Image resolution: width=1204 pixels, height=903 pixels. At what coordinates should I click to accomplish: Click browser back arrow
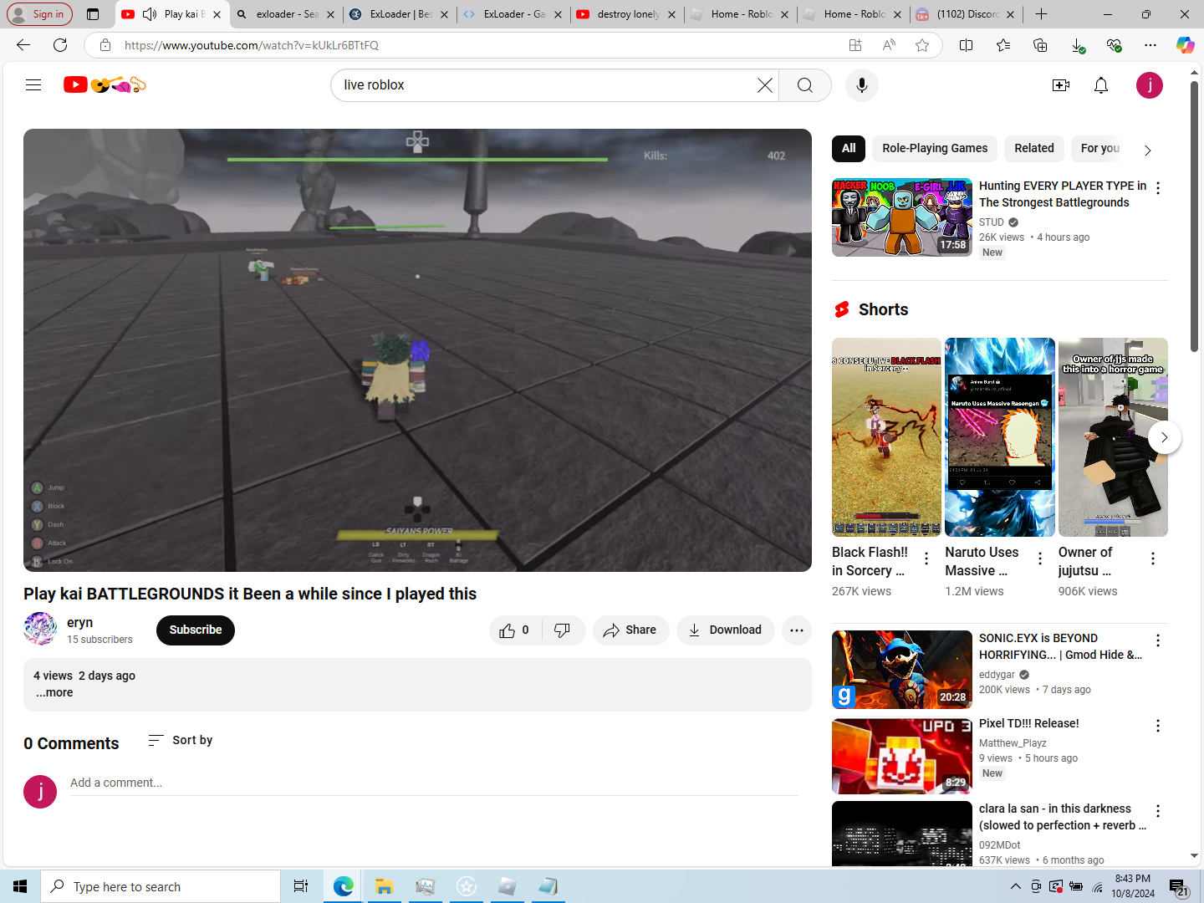pos(23,45)
